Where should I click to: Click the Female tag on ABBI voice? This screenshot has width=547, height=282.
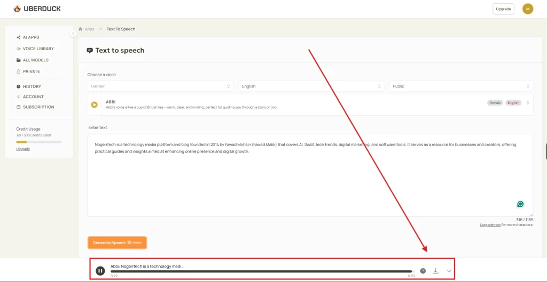[495, 103]
